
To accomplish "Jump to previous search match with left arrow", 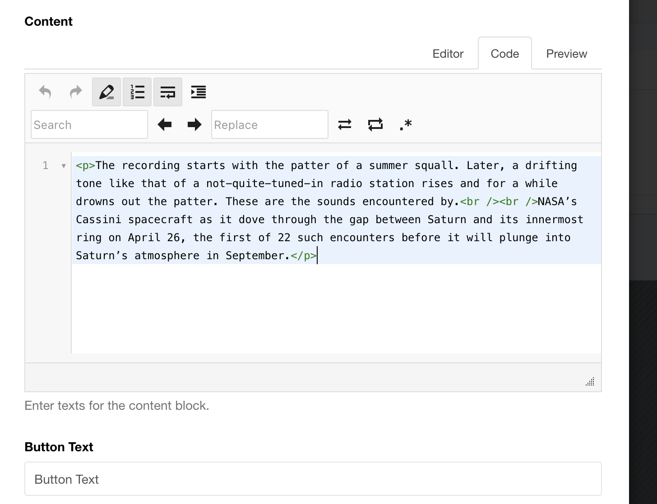I will click(165, 124).
